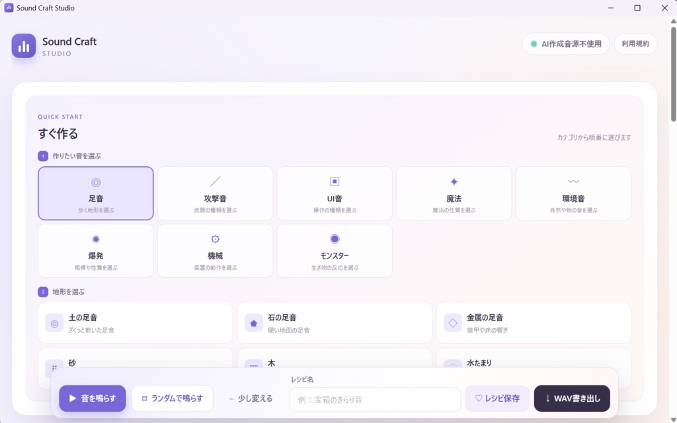Click the sparkle star icon on 魔法
677x423 pixels.
click(x=454, y=181)
